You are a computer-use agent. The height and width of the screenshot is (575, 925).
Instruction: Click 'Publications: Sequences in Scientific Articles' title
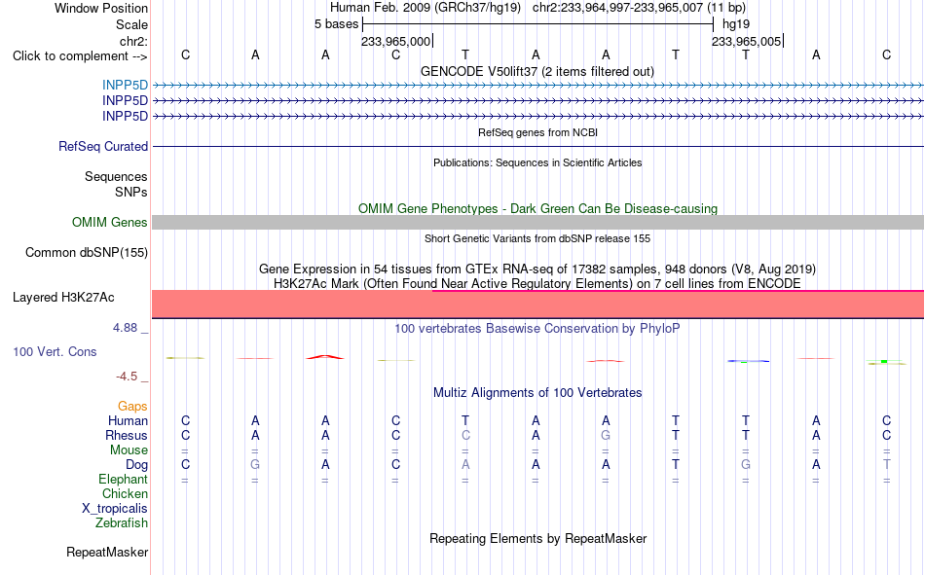tap(537, 162)
